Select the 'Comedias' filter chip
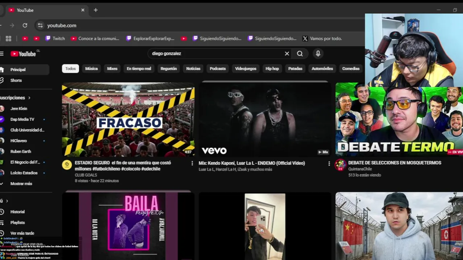 tap(351, 69)
